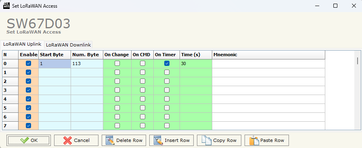Check On Timer box in row 7
The height and width of the screenshot is (148, 362).
point(167,126)
